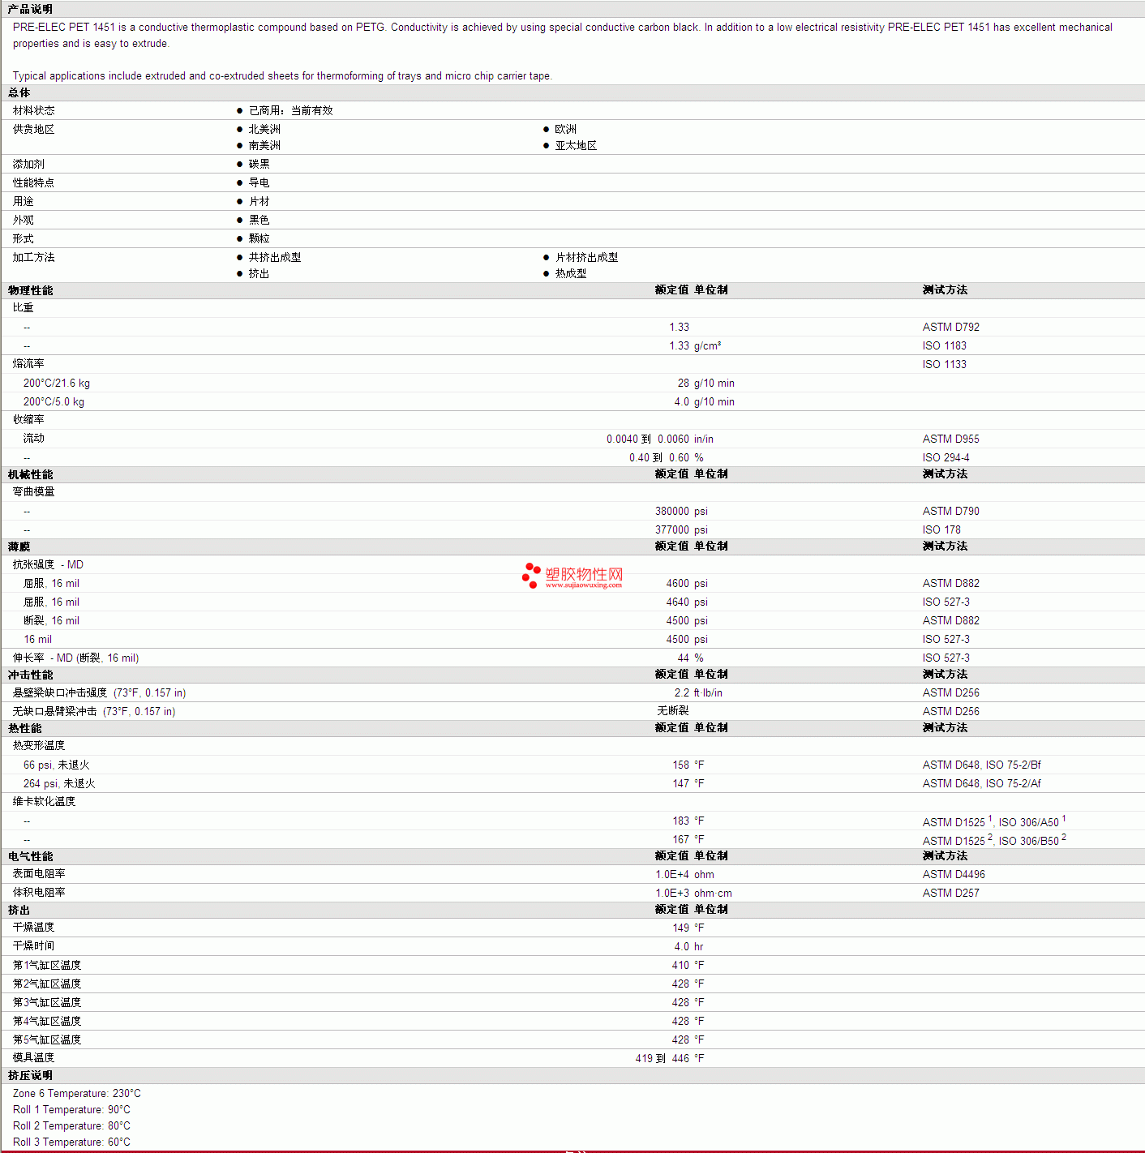The image size is (1145, 1153).
Task: Click ASTM D790 test method
Action: 951,511
